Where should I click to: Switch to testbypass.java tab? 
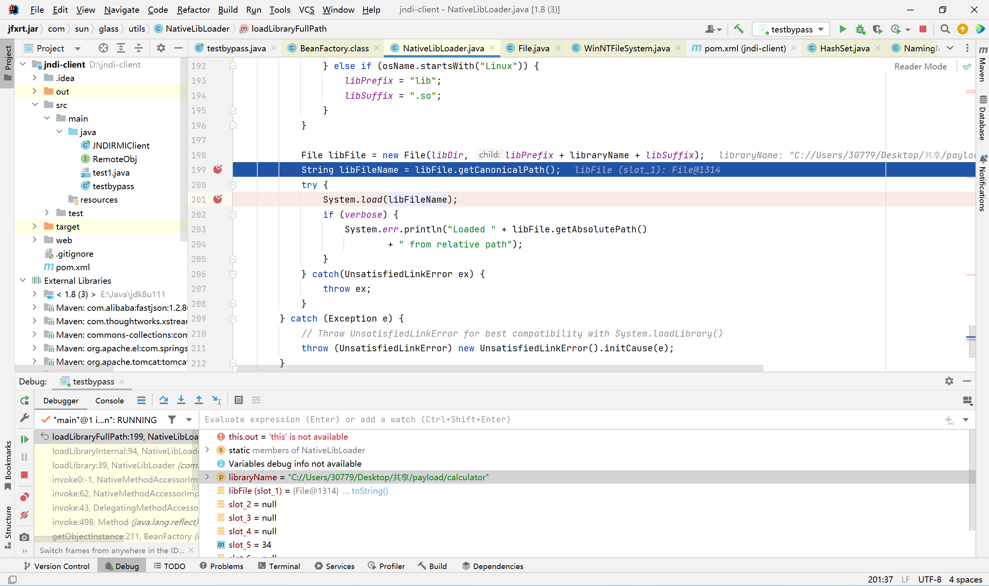point(236,48)
